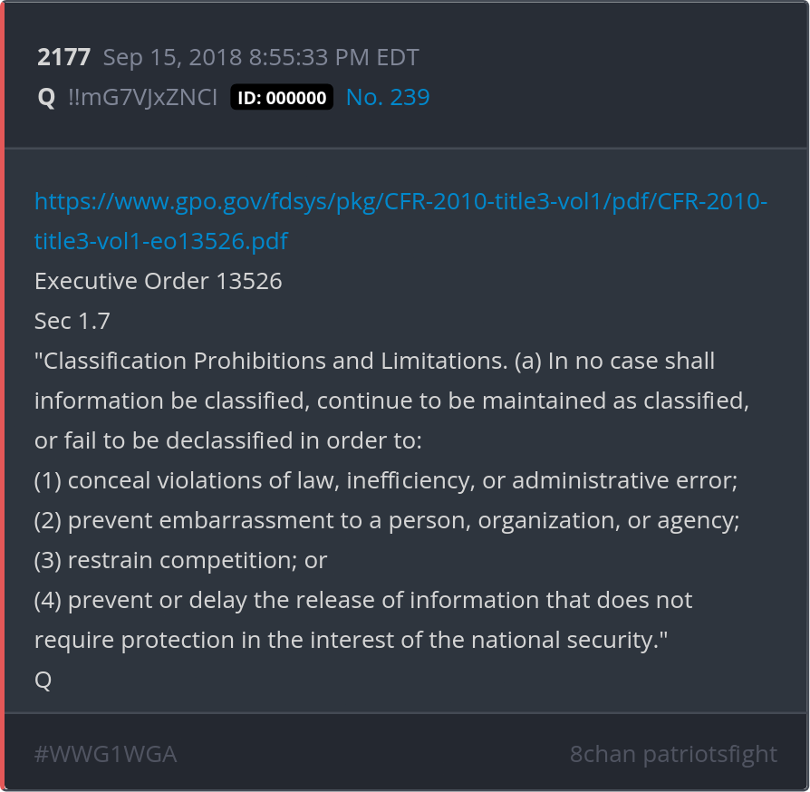This screenshot has height=792, width=810.
Task: Click the #WWG1WGA hashtag in the footer
Action: 105,754
